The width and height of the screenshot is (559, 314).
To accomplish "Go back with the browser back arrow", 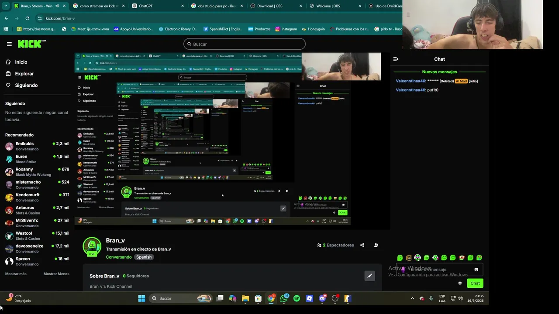I will pos(6,18).
